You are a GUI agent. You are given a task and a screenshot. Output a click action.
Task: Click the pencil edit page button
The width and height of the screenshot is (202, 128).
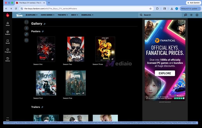point(26,34)
